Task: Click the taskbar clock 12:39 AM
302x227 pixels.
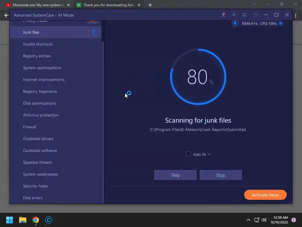Action: (281, 218)
